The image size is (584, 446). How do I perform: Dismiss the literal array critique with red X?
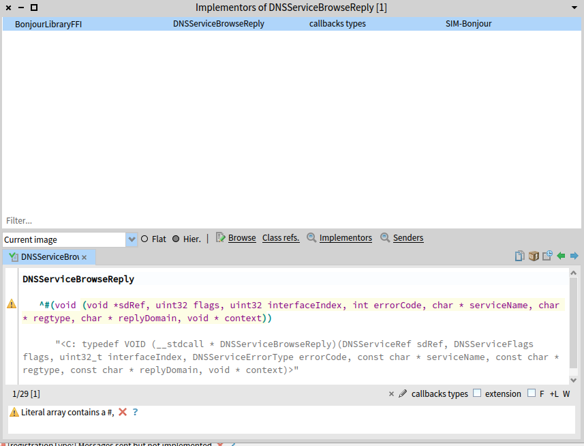click(123, 412)
